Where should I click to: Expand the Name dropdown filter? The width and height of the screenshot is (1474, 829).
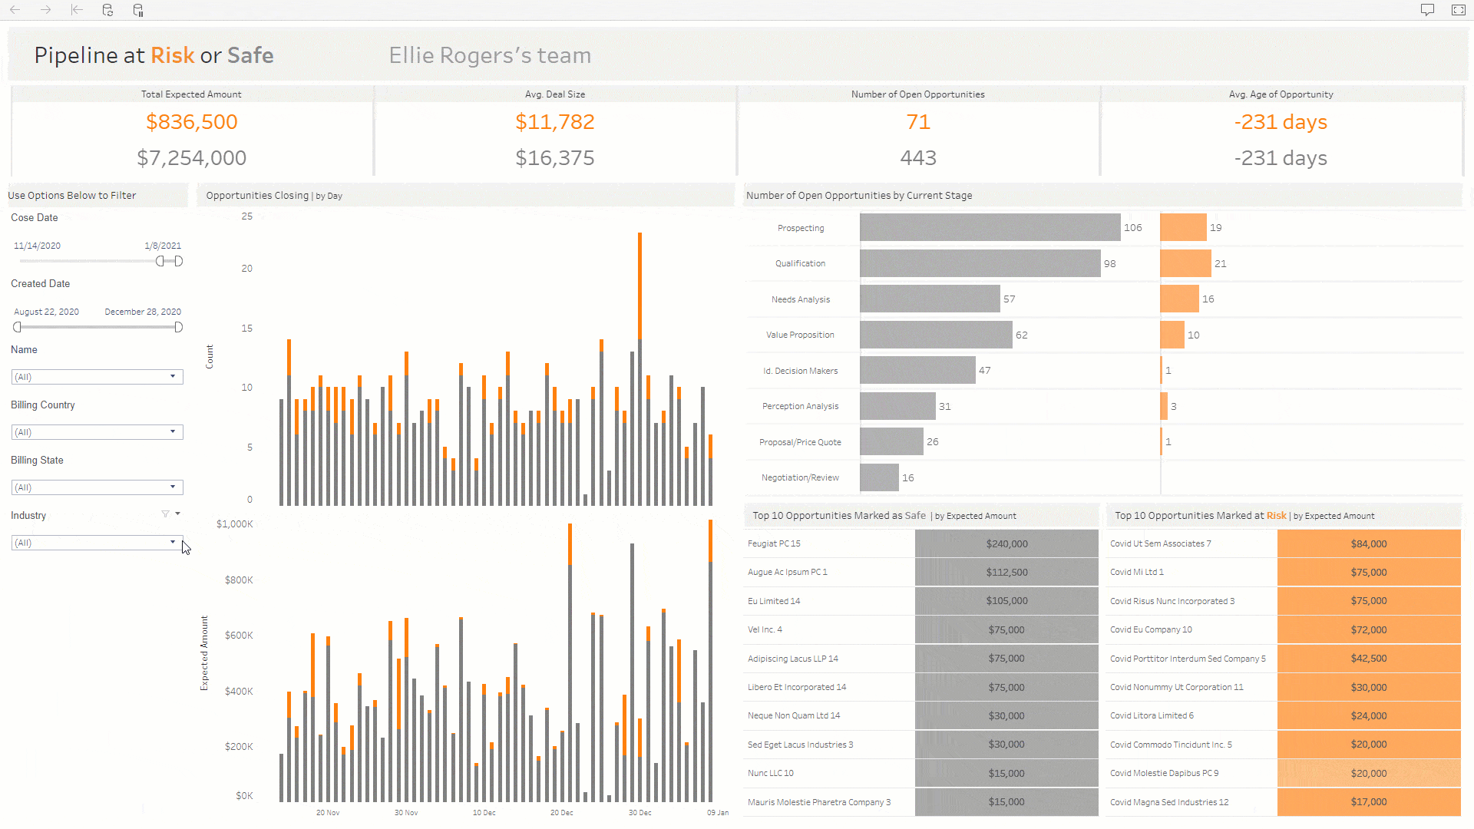click(x=172, y=375)
